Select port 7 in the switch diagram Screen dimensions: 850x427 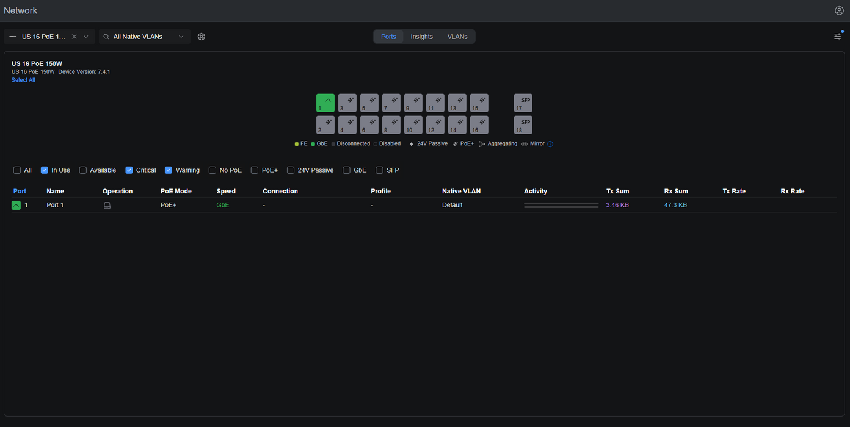click(391, 103)
